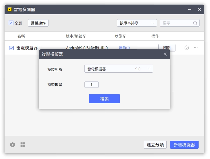The width and height of the screenshot is (210, 159).
Task: Close the 複製模擬器 dialog
Action: pos(165,54)
